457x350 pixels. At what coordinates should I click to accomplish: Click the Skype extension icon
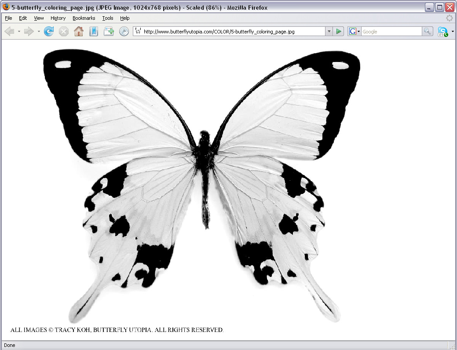pyautogui.click(x=443, y=31)
